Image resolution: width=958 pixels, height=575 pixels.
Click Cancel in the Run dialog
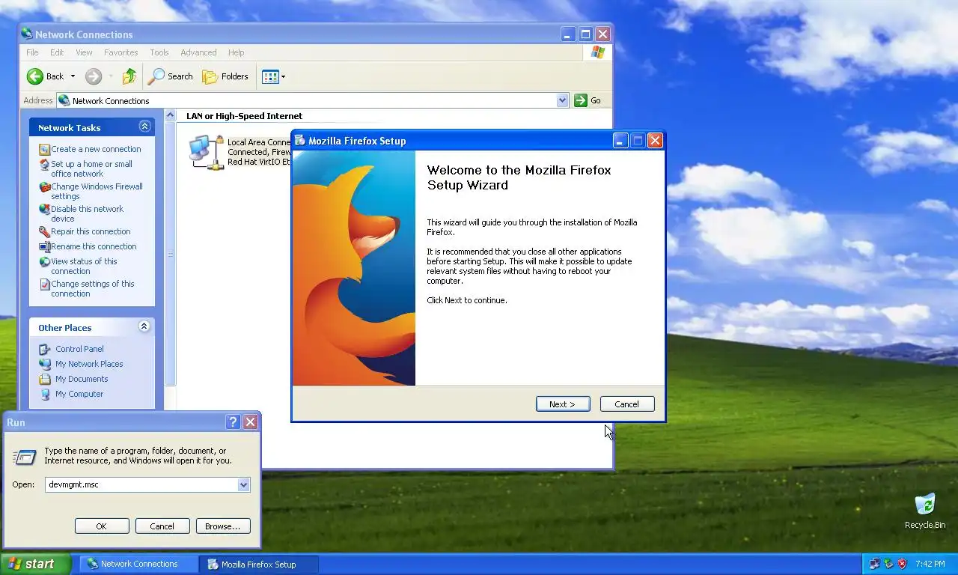[162, 526]
